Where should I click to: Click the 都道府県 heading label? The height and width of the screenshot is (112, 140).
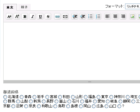[x=11, y=92]
